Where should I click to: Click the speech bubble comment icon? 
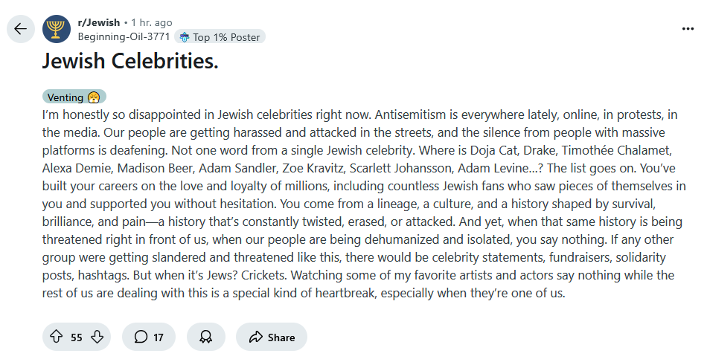pos(141,337)
